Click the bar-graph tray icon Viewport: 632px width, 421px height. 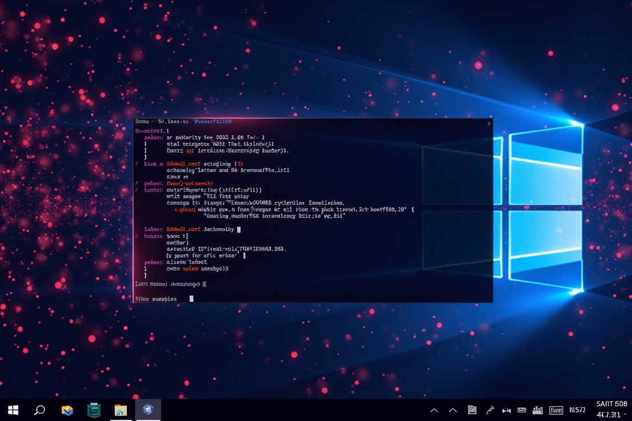pos(538,410)
